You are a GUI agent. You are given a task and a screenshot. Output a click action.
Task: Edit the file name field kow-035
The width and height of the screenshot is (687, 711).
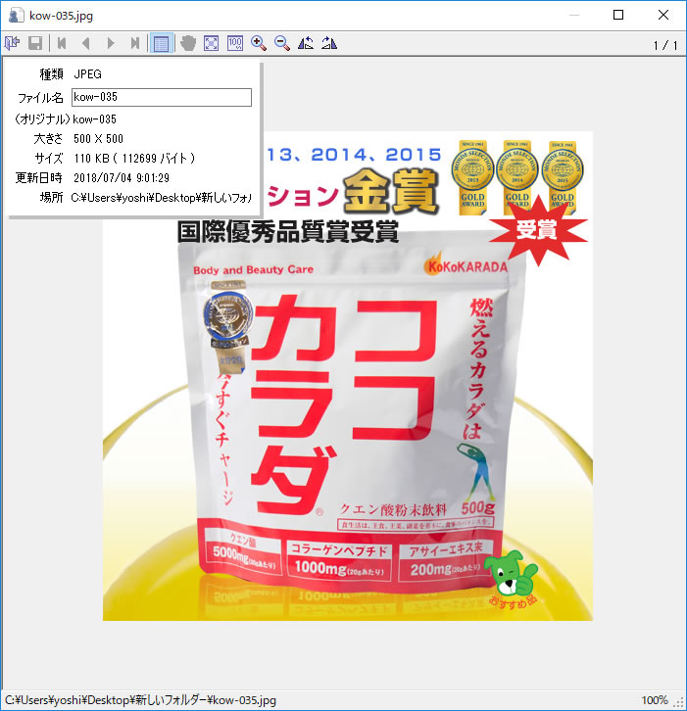click(x=162, y=97)
